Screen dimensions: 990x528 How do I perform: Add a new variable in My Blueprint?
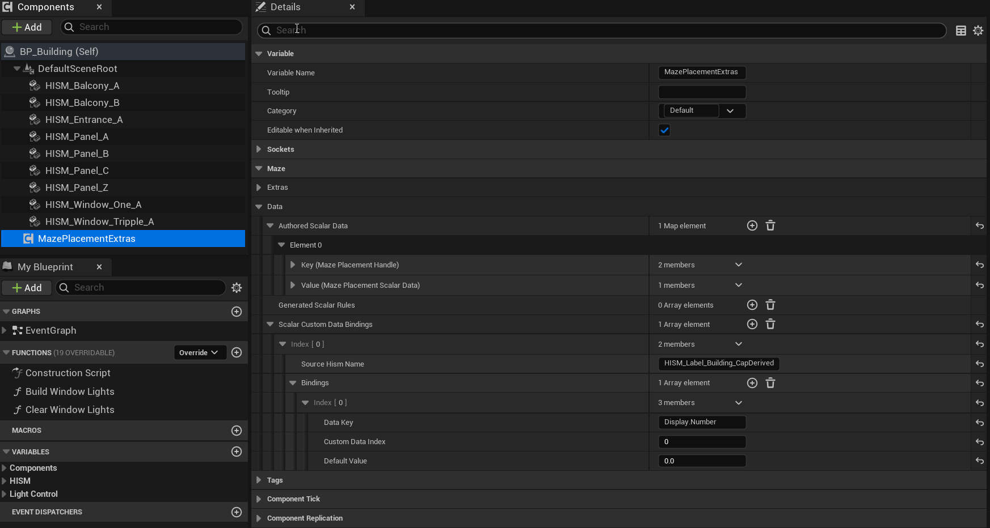pyautogui.click(x=237, y=452)
